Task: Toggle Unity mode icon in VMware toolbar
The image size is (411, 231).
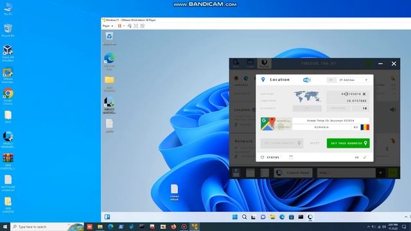Action: [x=143, y=26]
